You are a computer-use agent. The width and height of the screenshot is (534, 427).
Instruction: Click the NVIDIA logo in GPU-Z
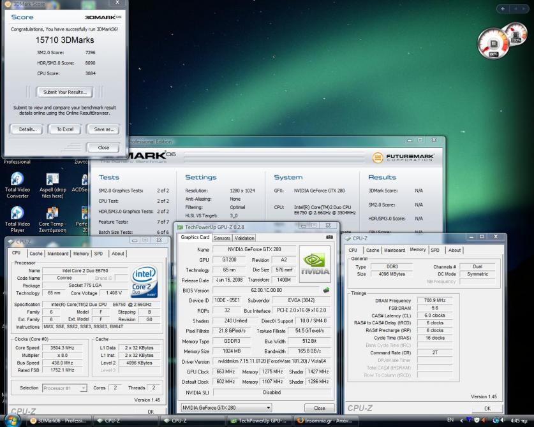pyautogui.click(x=315, y=264)
